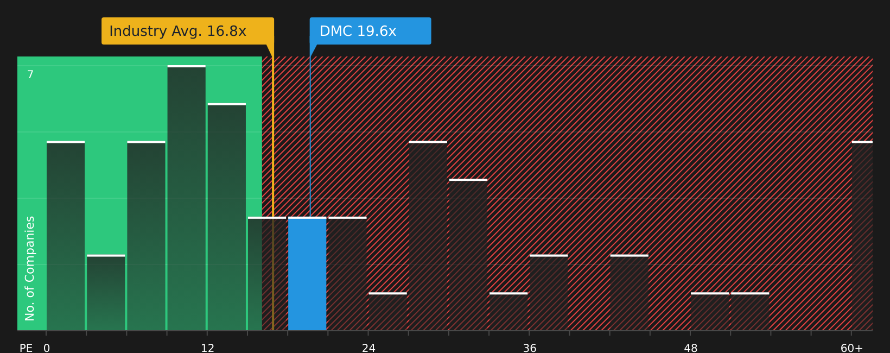Click the x-axis label 12
The height and width of the screenshot is (353, 890).
pos(208,348)
